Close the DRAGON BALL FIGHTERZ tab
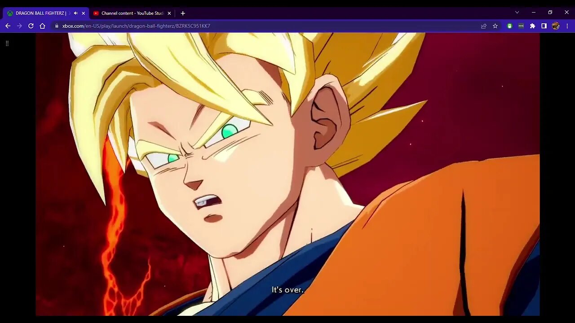 [x=83, y=13]
